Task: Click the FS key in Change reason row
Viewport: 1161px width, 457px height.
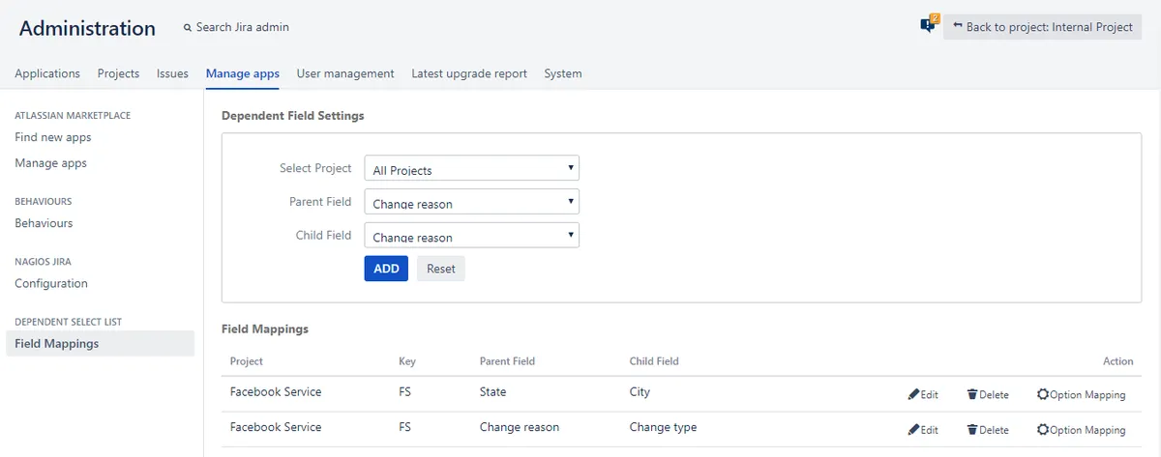Action: tap(405, 427)
